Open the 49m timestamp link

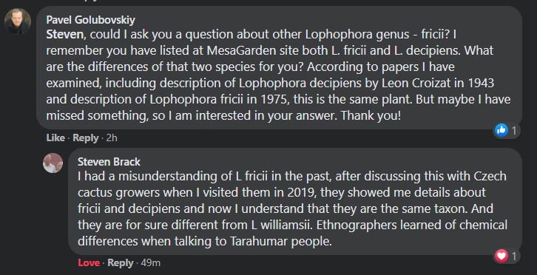(x=151, y=263)
